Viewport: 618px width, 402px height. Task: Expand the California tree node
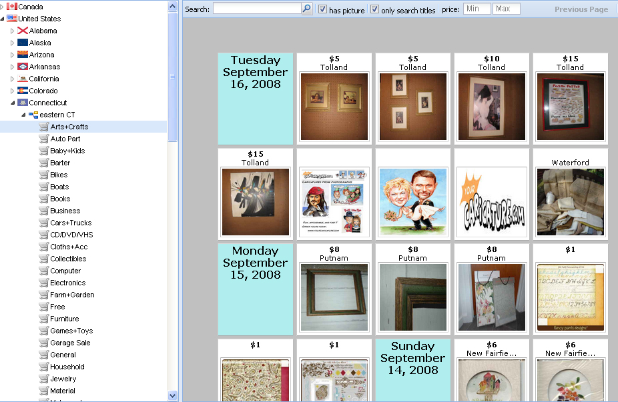click(13, 79)
